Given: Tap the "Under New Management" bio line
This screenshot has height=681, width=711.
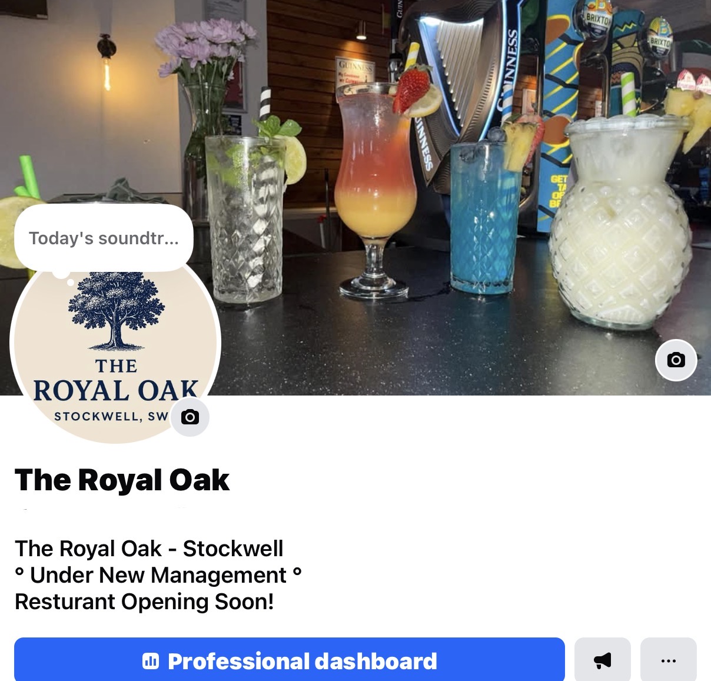Looking at the screenshot, I should [158, 575].
